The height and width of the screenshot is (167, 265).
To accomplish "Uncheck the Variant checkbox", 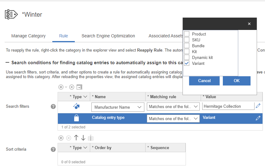I will [187, 63].
